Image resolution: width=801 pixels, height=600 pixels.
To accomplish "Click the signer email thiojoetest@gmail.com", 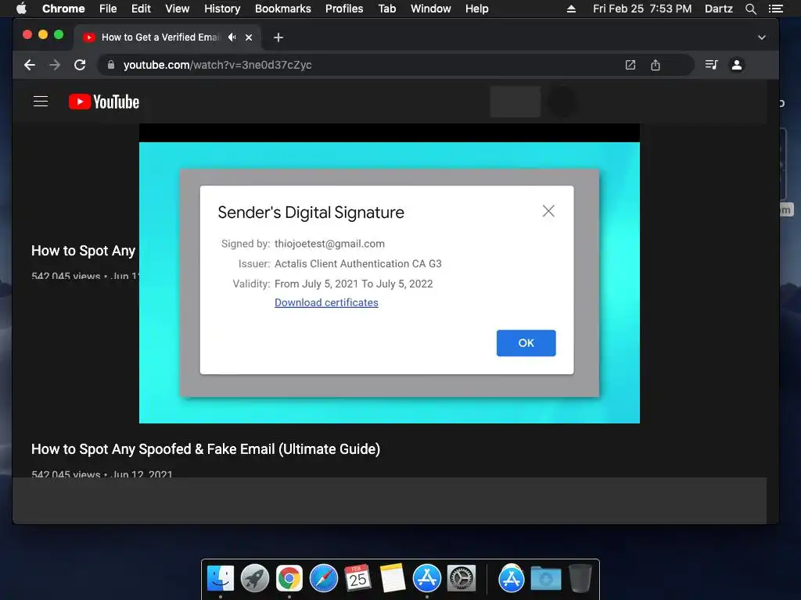I will 329,244.
